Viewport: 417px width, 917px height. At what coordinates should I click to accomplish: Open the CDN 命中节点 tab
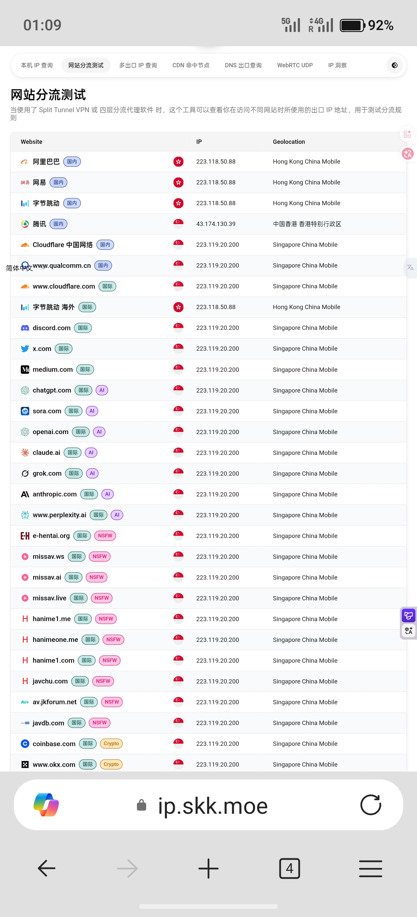point(191,65)
